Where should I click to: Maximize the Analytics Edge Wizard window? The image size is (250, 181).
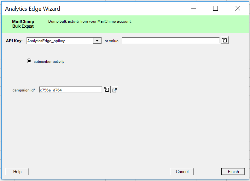coord(215,8)
